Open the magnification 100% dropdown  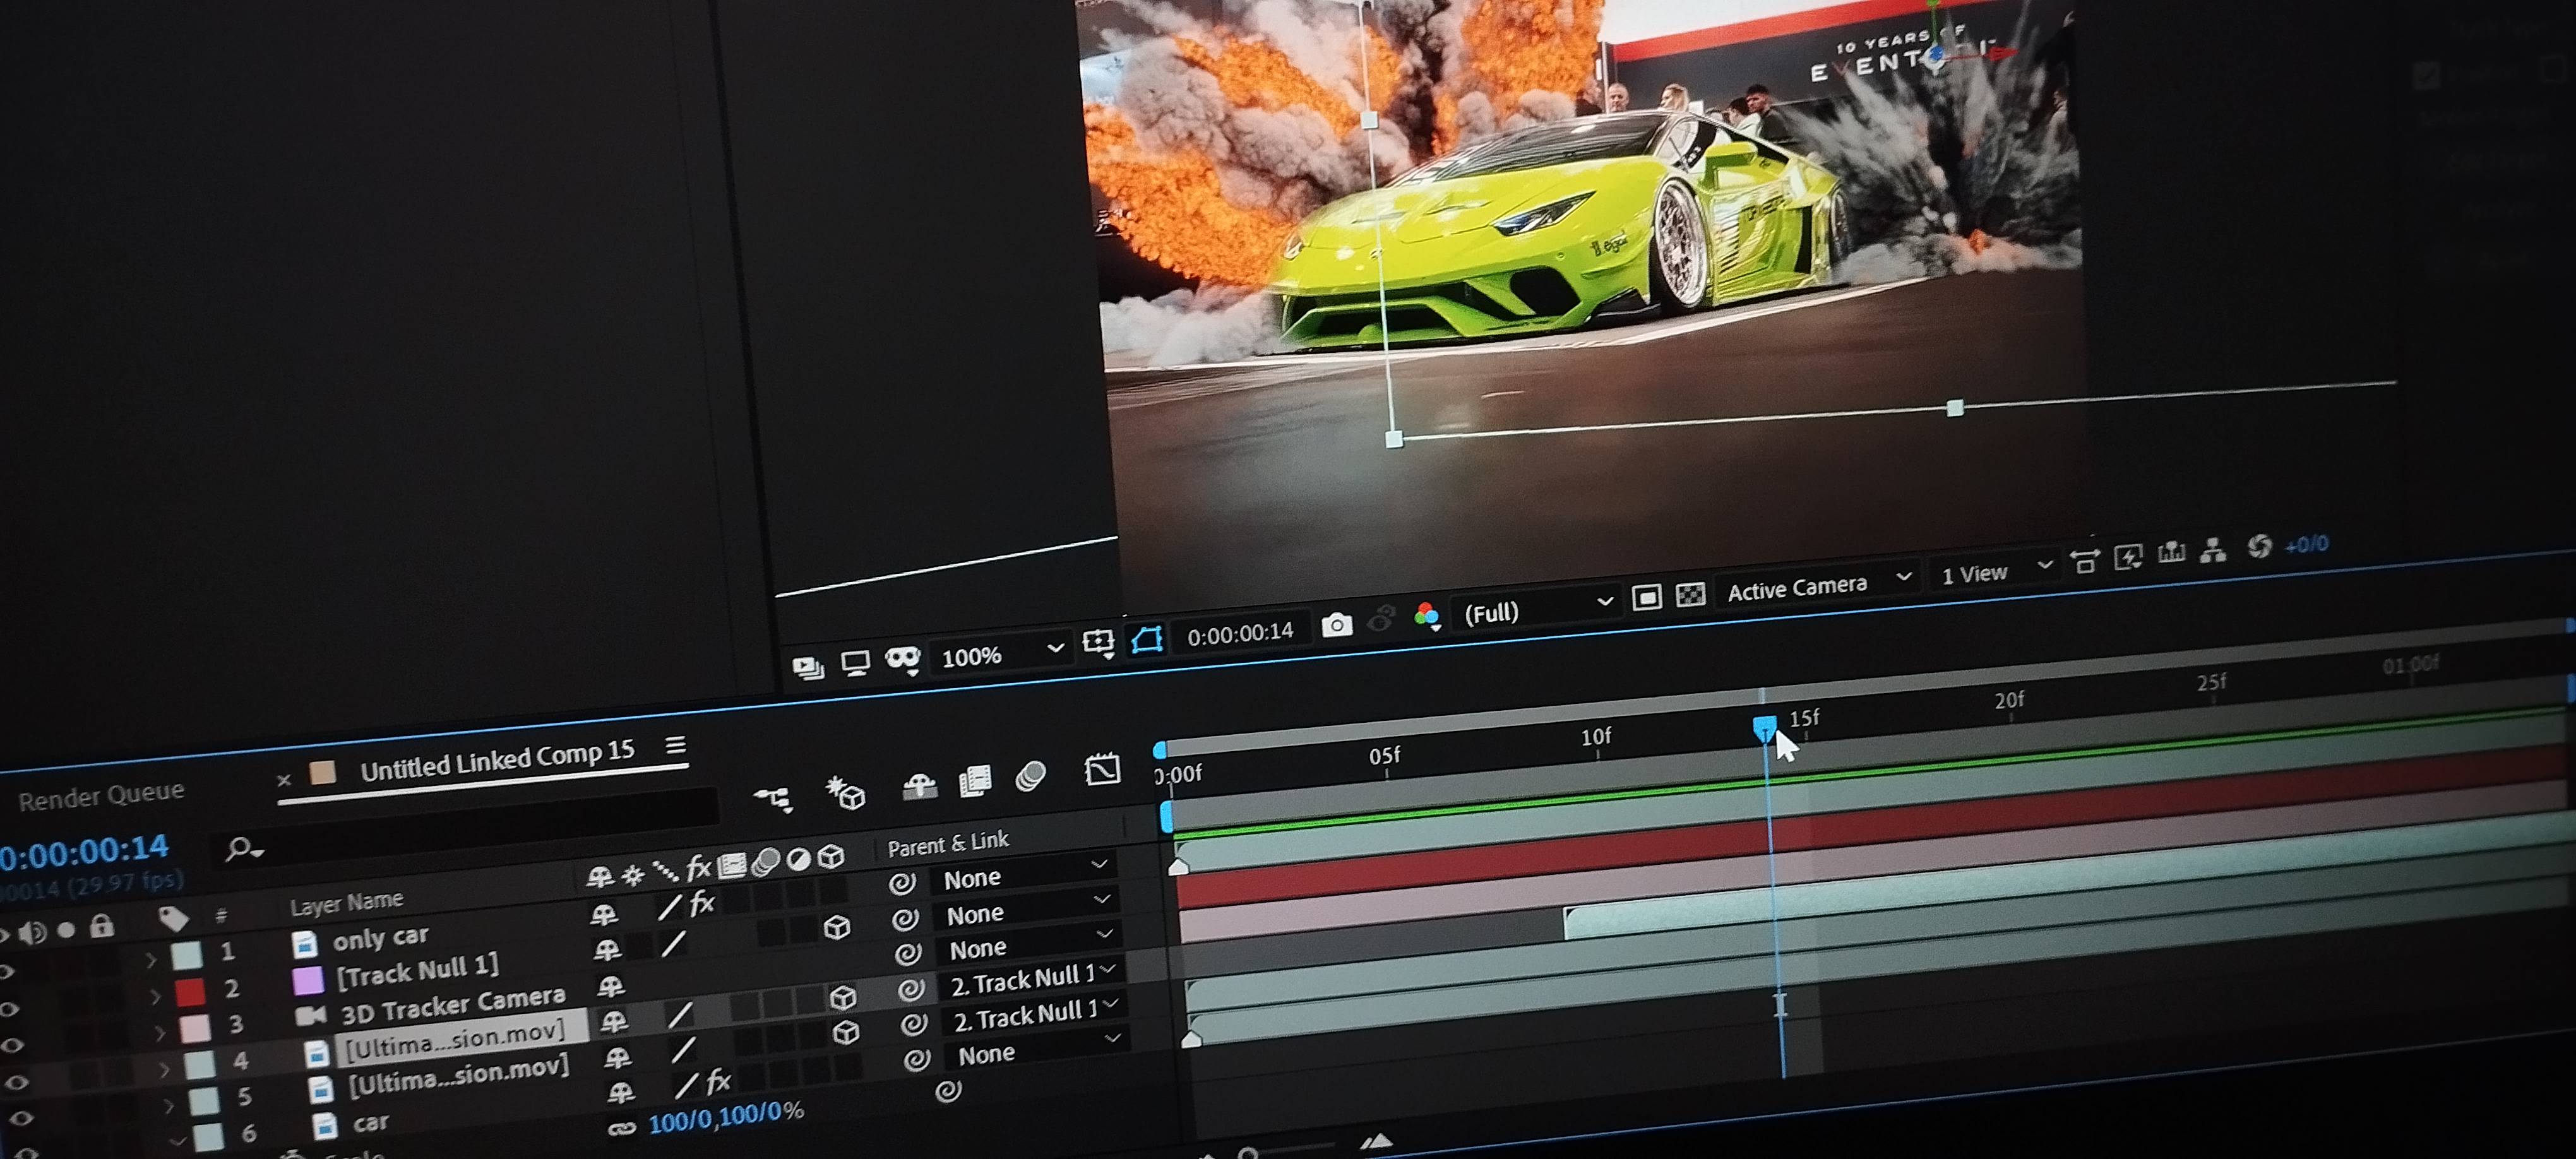point(1001,655)
